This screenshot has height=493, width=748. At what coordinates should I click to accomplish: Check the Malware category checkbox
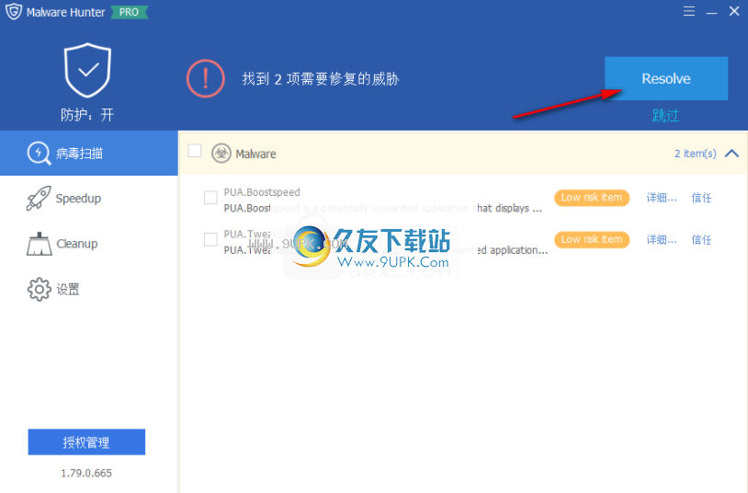(x=195, y=151)
